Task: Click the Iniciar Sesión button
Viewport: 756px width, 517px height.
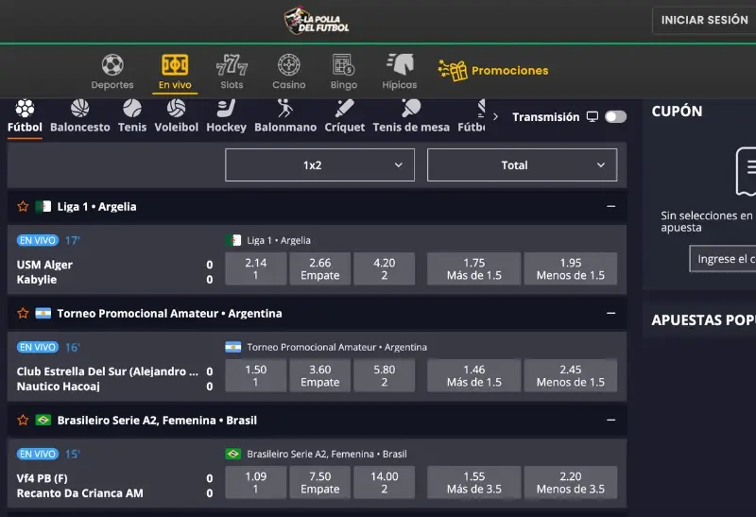Action: (x=704, y=20)
